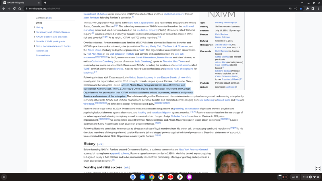Open the United States Attorney Eastern District link
Screen dimensions: 322x181
[x=160, y=78]
